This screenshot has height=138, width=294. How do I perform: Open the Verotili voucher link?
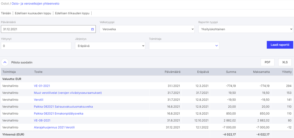39,100
